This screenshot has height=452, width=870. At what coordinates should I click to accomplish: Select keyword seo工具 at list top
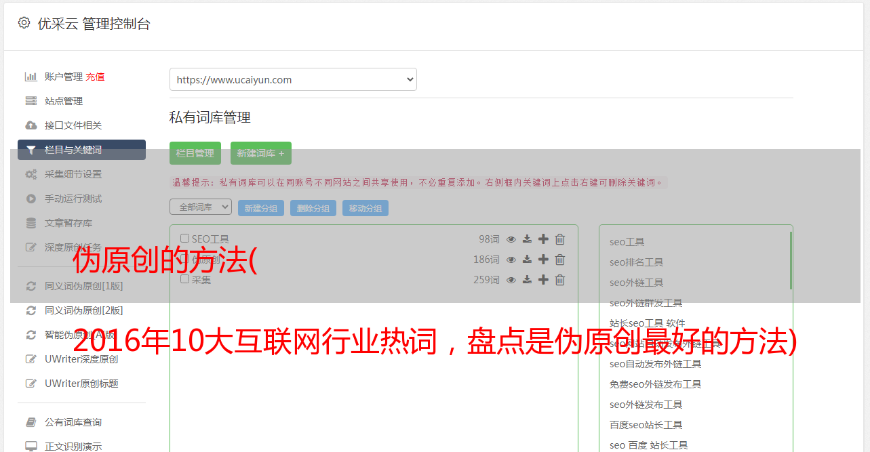(x=627, y=242)
